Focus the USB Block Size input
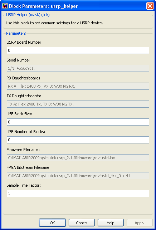 point(78,122)
